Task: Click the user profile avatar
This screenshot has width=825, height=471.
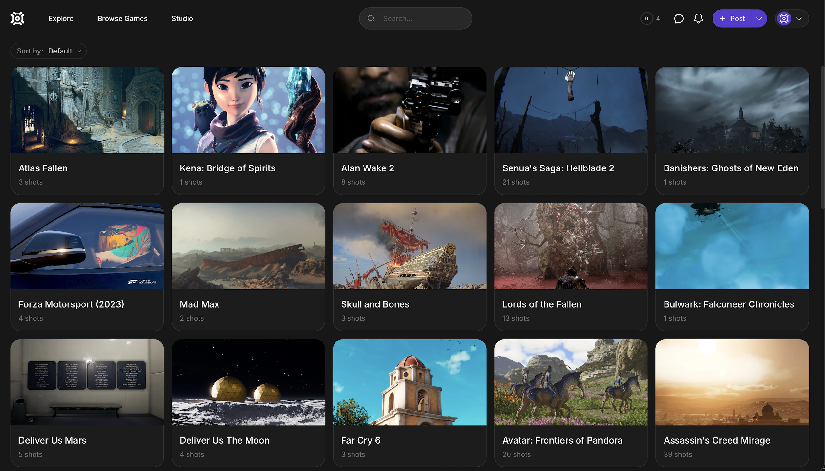Action: 784,18
